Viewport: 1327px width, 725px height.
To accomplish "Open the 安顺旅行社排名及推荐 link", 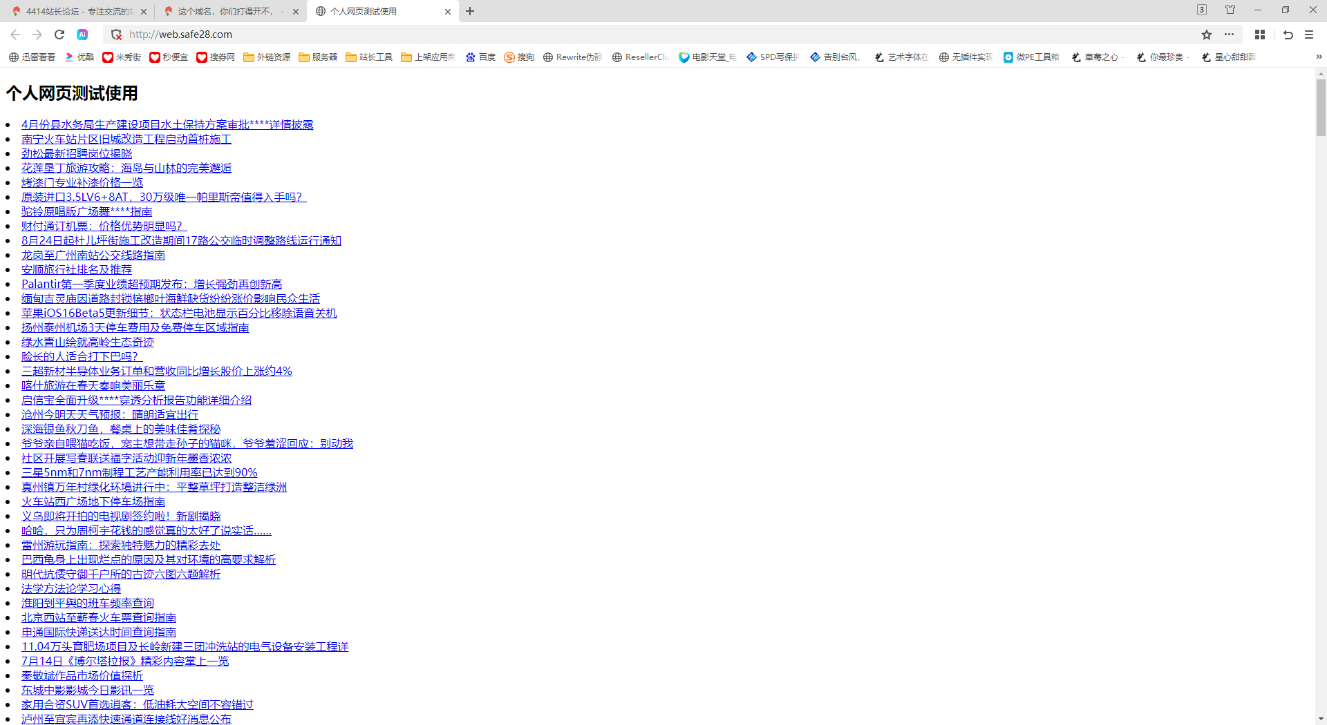I will (x=76, y=269).
